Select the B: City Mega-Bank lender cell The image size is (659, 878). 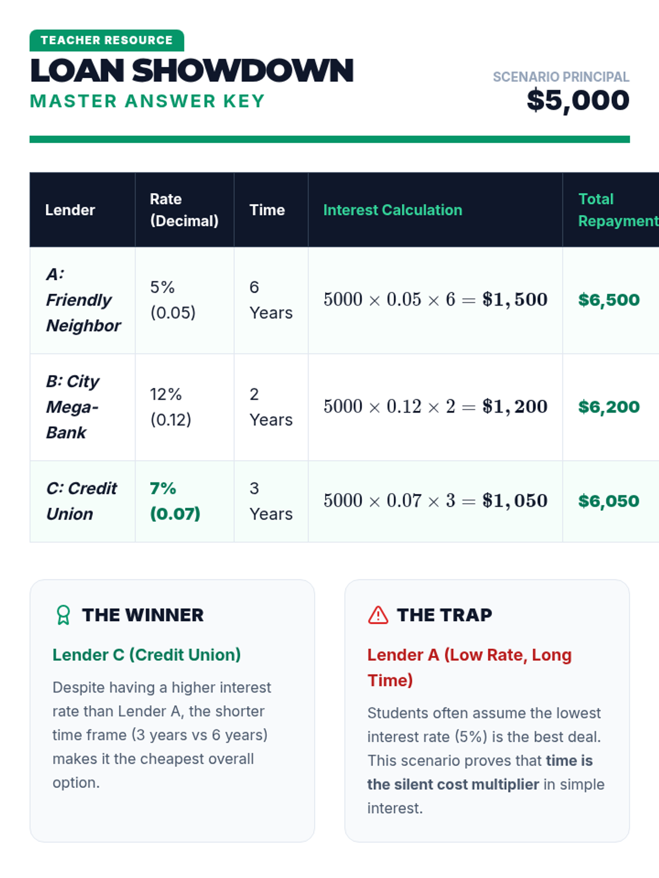(x=72, y=407)
